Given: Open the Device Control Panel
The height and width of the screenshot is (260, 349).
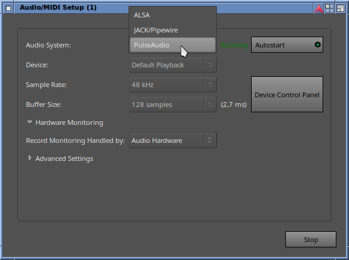Looking at the screenshot, I should coord(287,94).
